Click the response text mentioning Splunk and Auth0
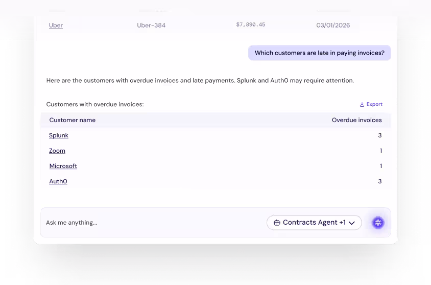The image size is (431, 285). pos(200,81)
